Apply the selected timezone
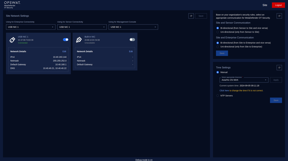The image size is (288, 161). pos(276,80)
